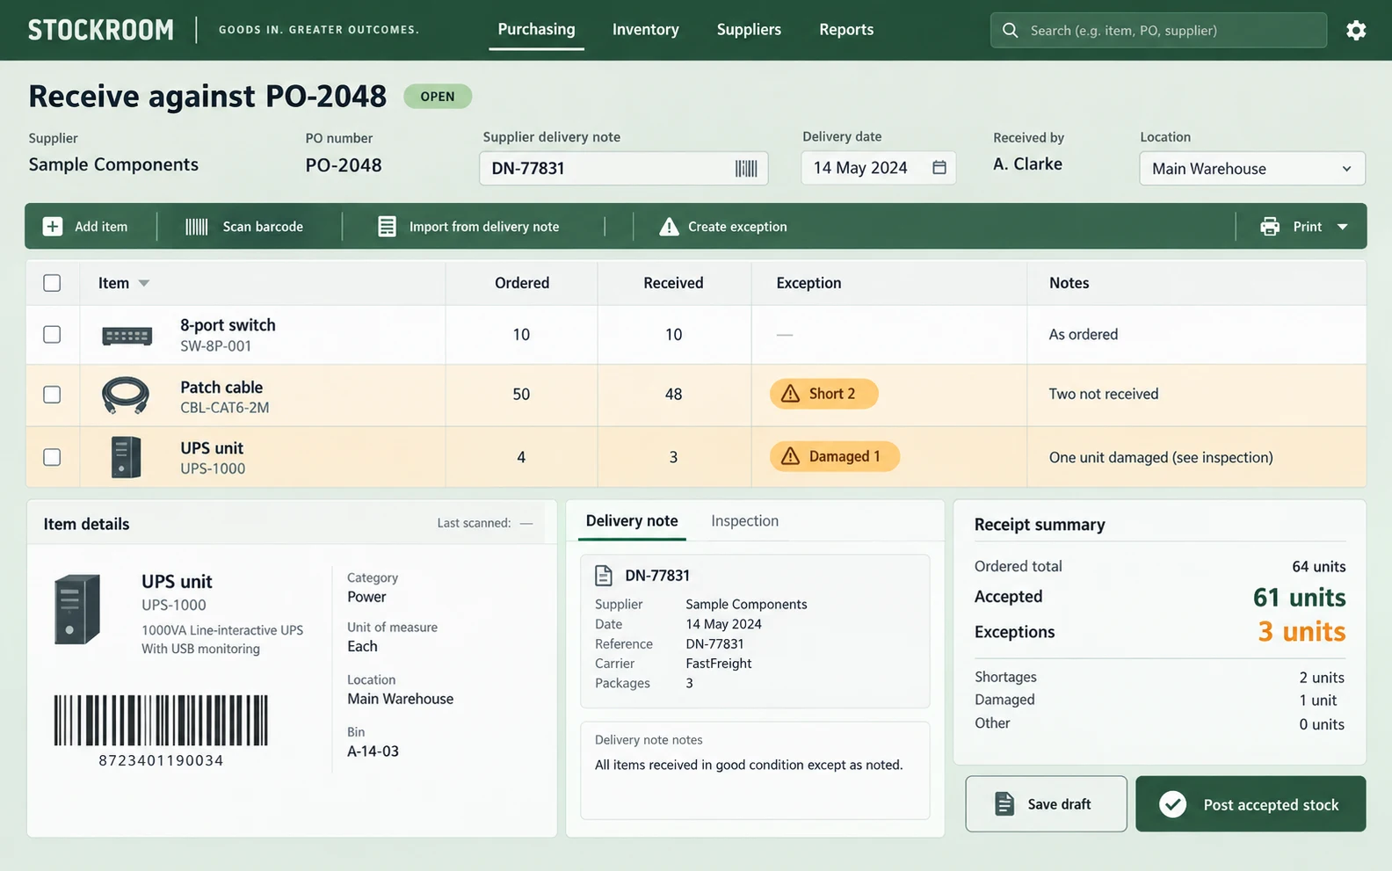Check the Patch cable row checkbox

click(52, 394)
